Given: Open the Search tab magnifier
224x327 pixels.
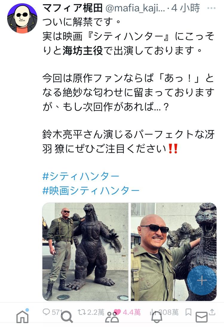Looking at the screenshot, I should click(x=67, y=317).
